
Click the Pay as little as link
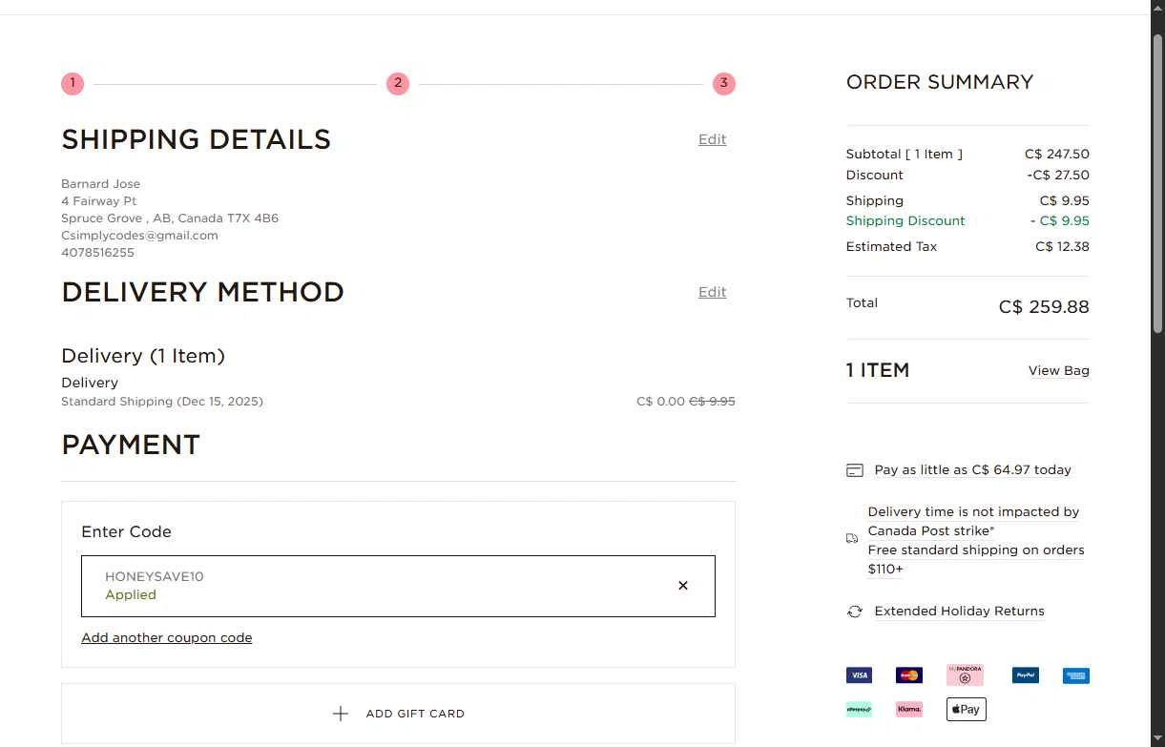[972, 469]
